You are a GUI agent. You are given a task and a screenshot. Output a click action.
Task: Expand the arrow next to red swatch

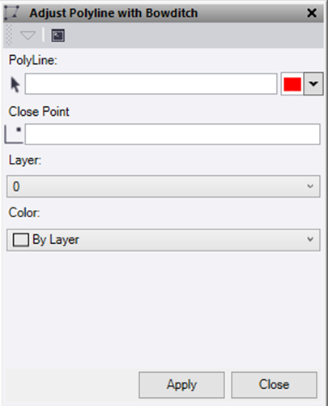pyautogui.click(x=313, y=83)
